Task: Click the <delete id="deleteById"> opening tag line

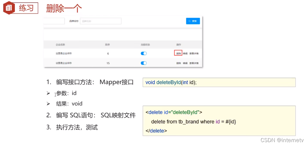Action: point(174,112)
